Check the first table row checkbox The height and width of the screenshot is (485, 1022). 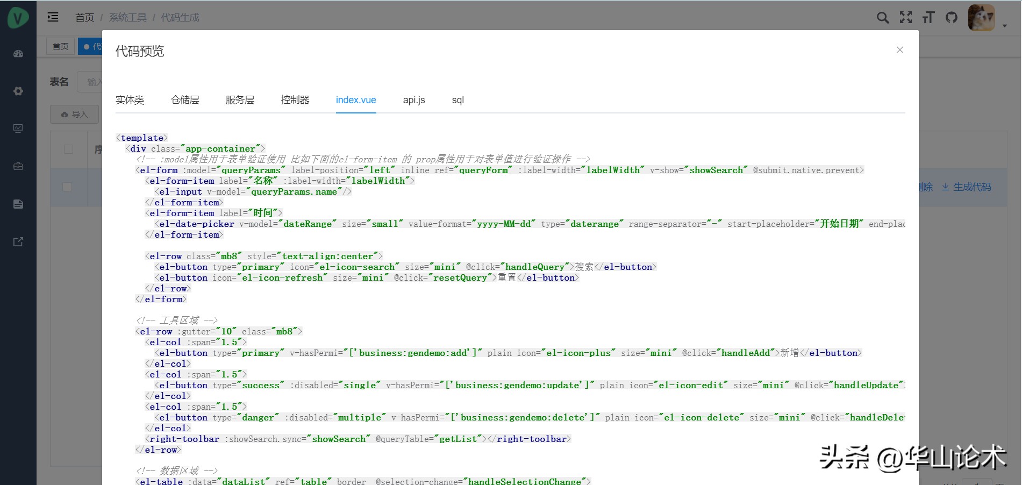click(67, 187)
